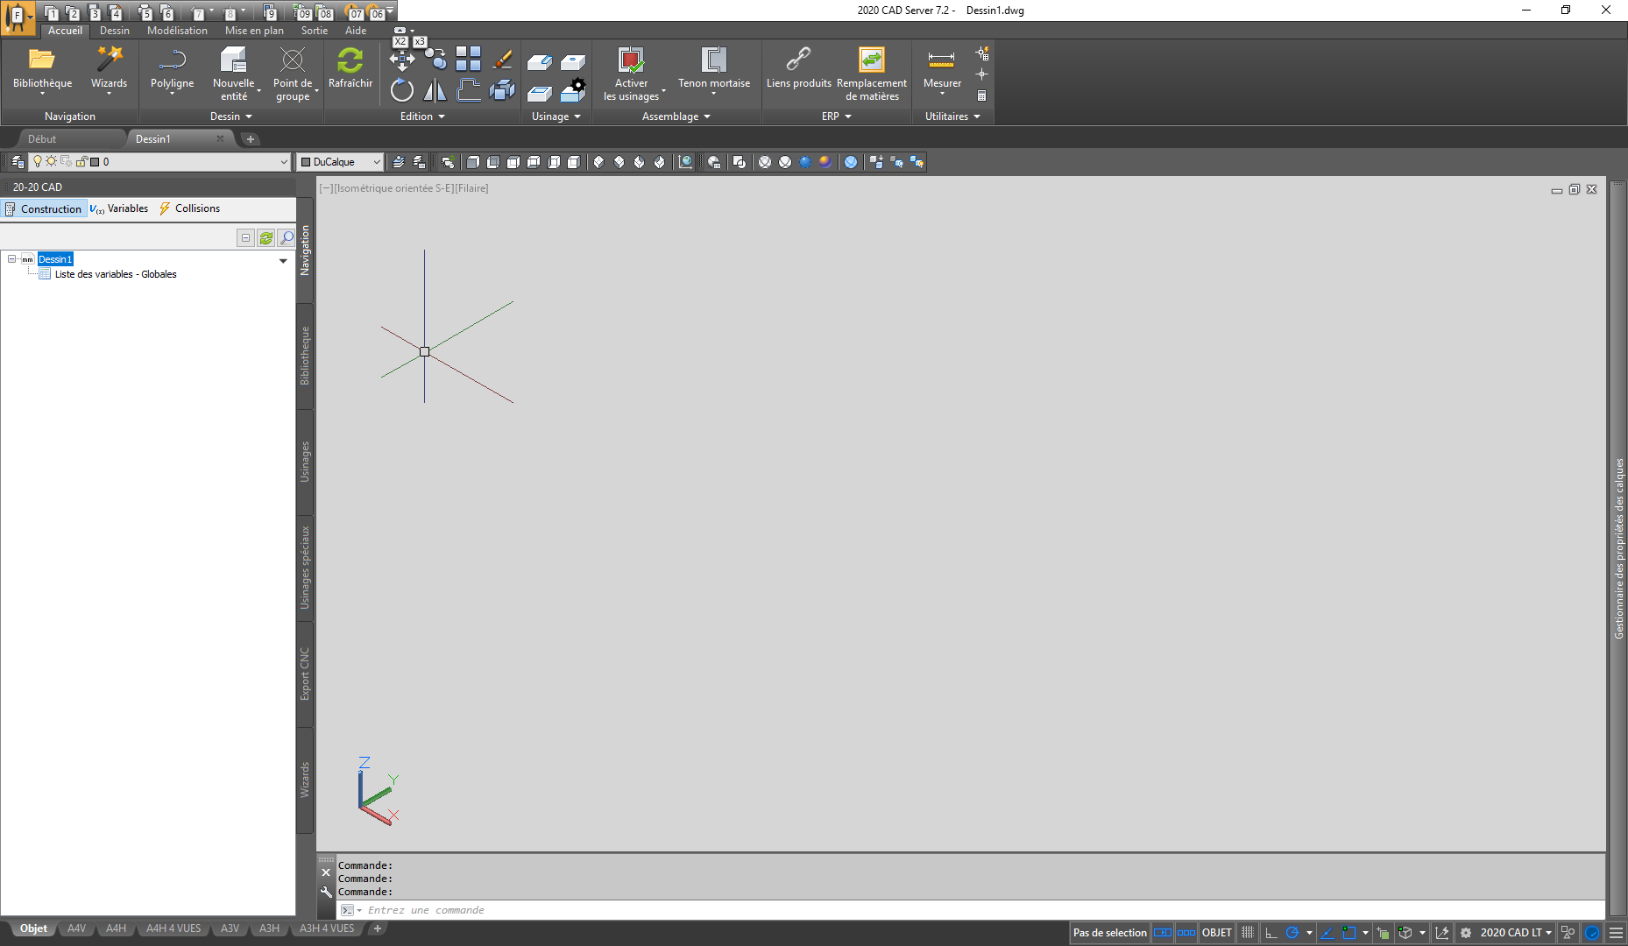Viewport: 1628px width, 946px height.
Task: Switch to the Variables panel tab
Action: tap(120, 208)
